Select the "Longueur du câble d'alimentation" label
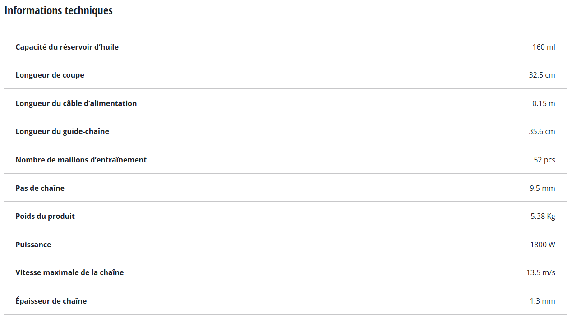572x323 pixels. 76,103
